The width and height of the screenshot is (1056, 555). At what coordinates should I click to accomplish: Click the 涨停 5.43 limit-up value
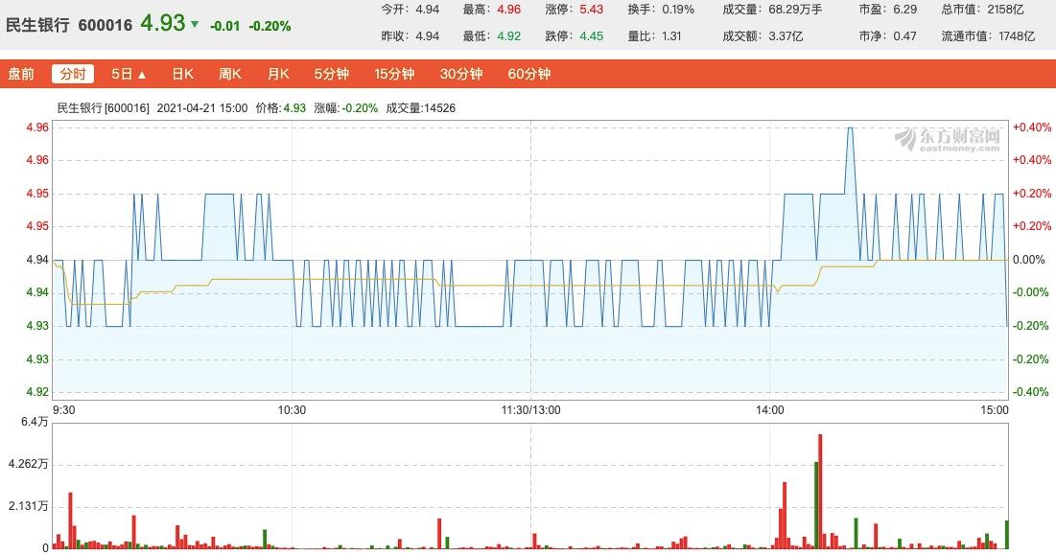592,9
